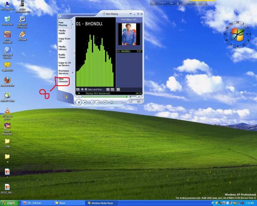Viewport: 257px width, 206px height.
Task: Open Premium Services tab
Action: pyautogui.click(x=64, y=72)
